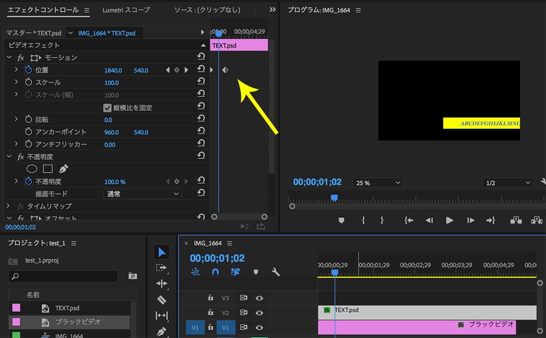Reset the Scale parameter
The width and height of the screenshot is (546, 338).
pyautogui.click(x=201, y=82)
